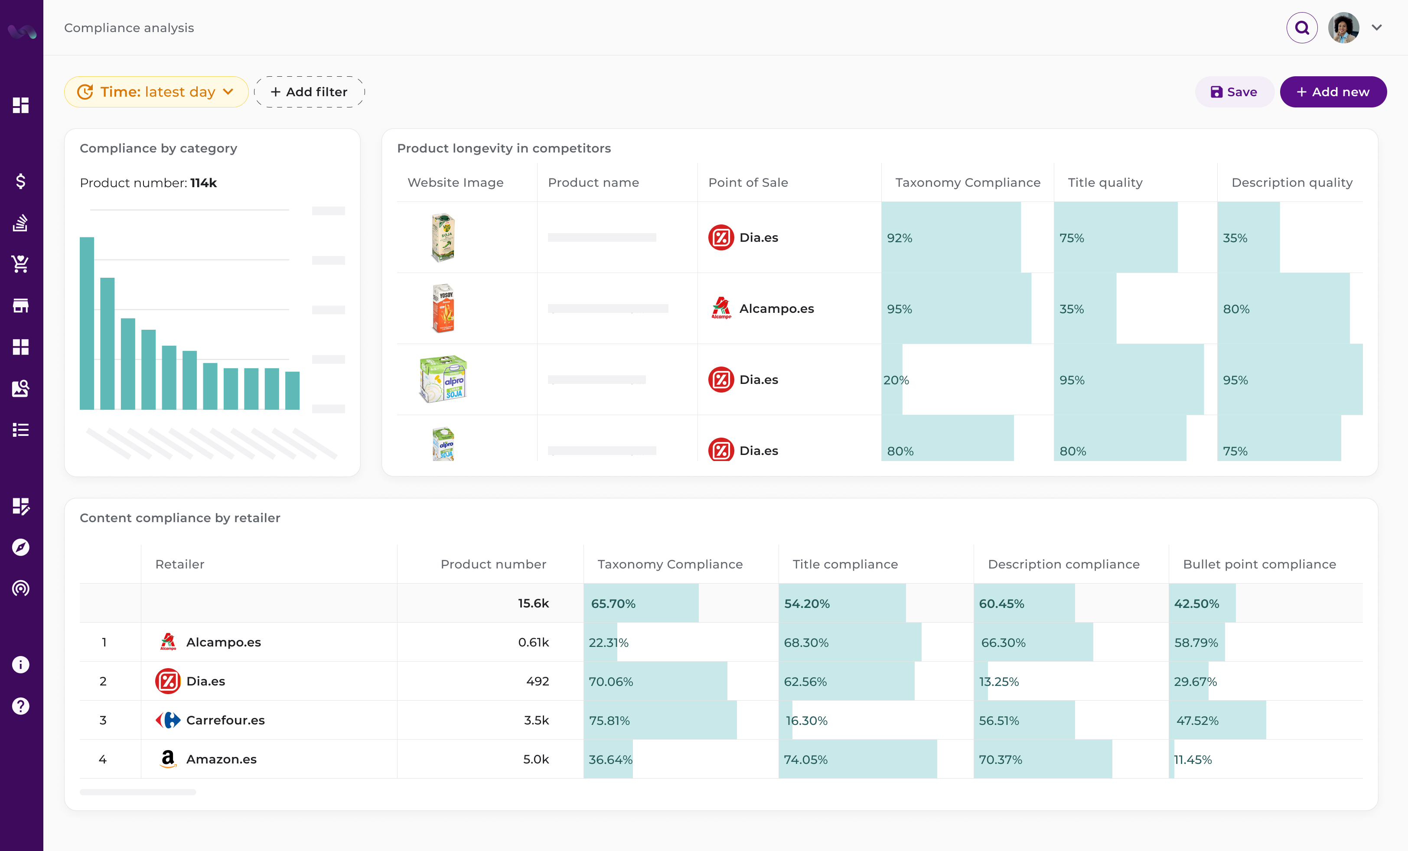The width and height of the screenshot is (1408, 851).
Task: Select the pricing (dollar) icon in sidebar
Action: coord(21,182)
